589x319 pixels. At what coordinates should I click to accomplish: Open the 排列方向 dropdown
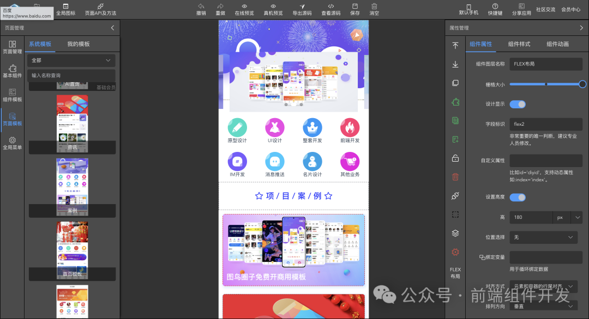(x=543, y=306)
